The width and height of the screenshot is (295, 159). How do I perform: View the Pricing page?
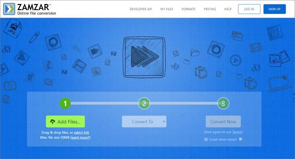pyautogui.click(x=210, y=9)
